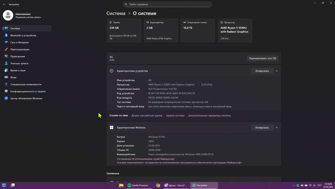The width and height of the screenshot is (335, 189).
Task: Click the muted volume tray icon
Action: point(314,185)
